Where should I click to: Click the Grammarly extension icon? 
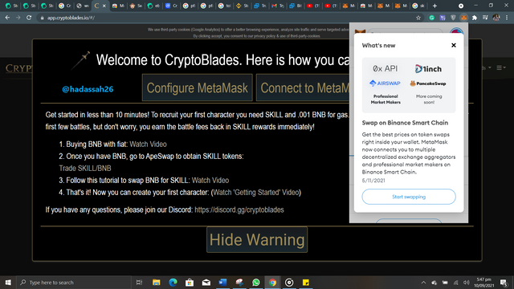point(432,18)
